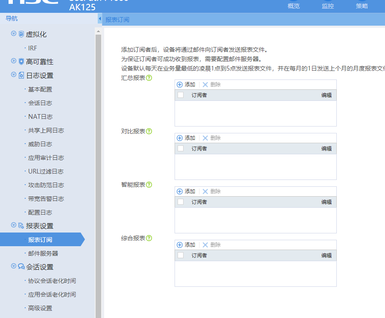Open help icon next to 汇总报表

click(x=149, y=78)
